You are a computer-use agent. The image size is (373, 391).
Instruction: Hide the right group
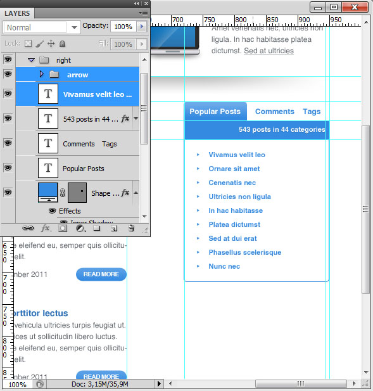coord(8,60)
